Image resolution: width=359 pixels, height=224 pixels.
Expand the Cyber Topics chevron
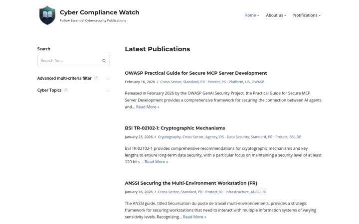108,91
